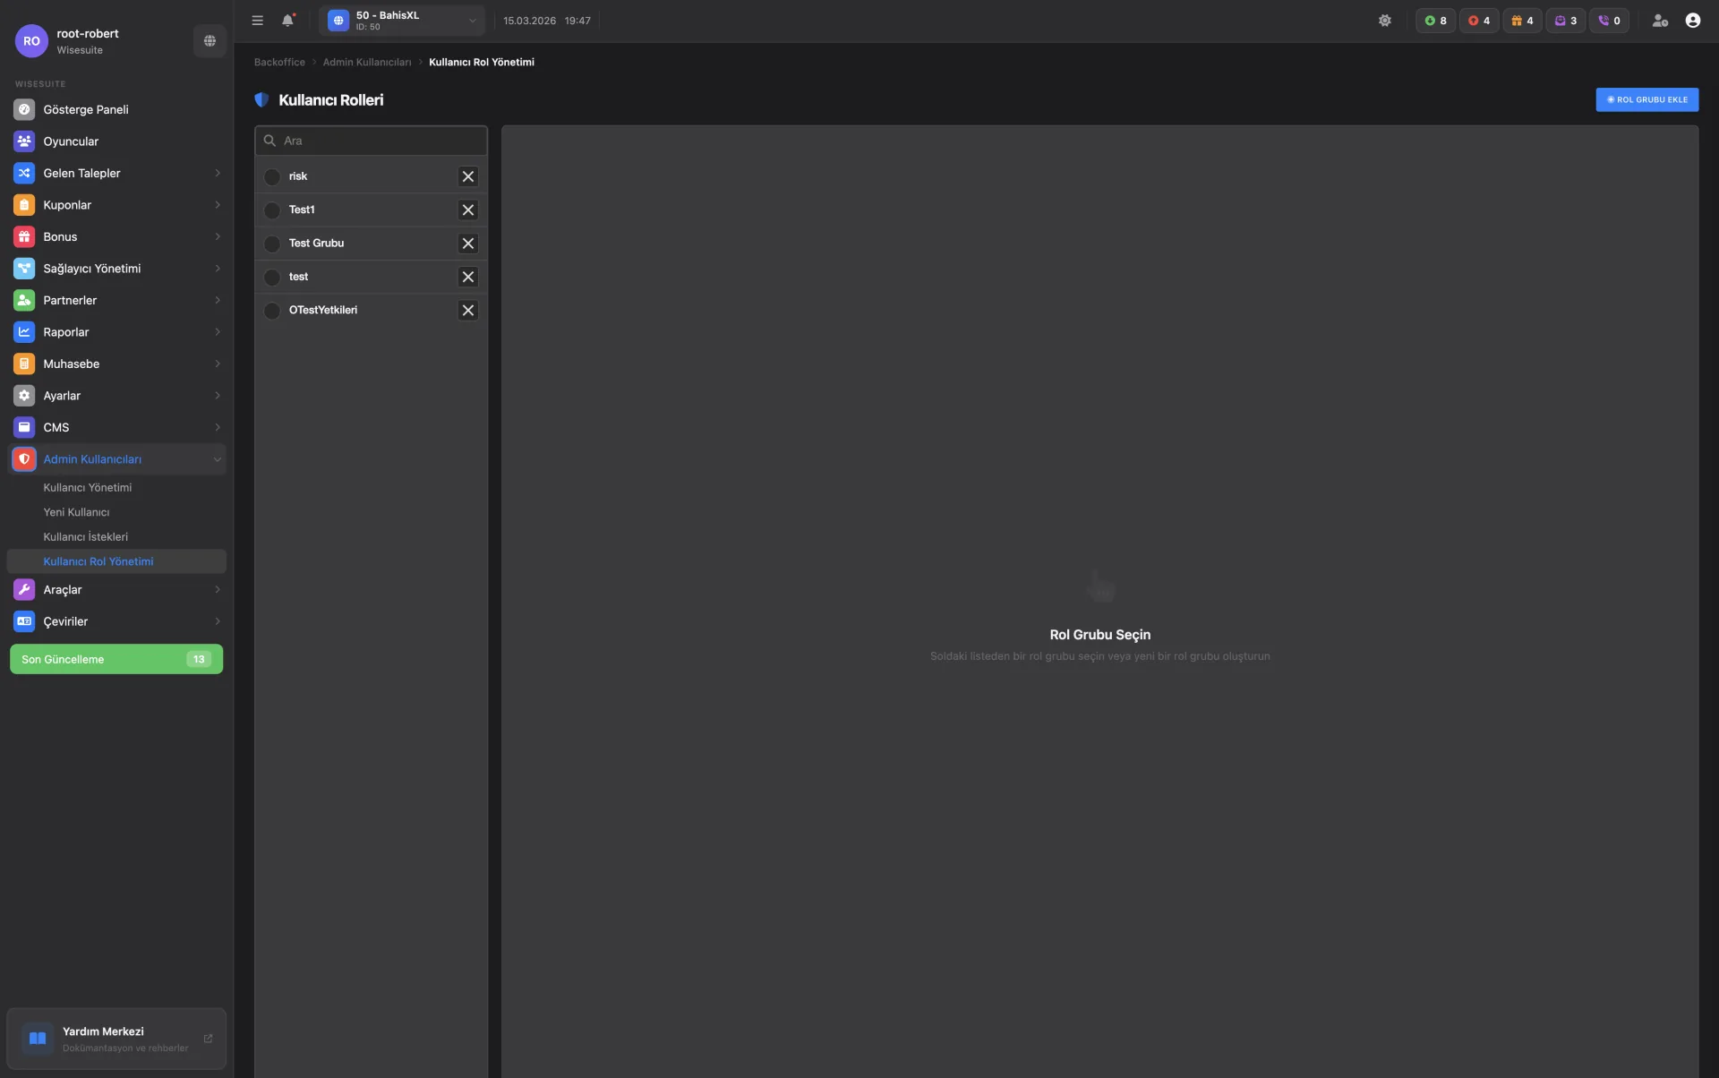Select the risk role radio button
Image resolution: width=1719 pixels, height=1078 pixels.
272,176
